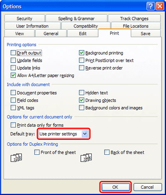The width and height of the screenshot is (166, 195).
Task: Switch to the Save tab
Action: click(x=146, y=34)
